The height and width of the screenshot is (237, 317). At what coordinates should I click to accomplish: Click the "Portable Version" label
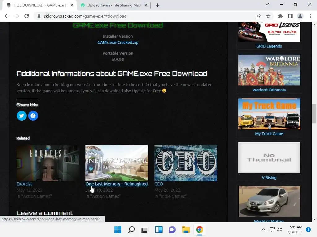click(x=118, y=53)
